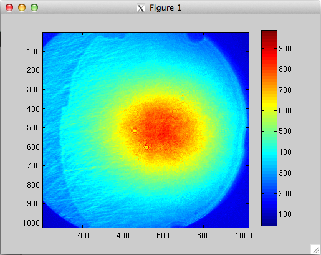Click the x-axis tick label 600
Image resolution: width=321 pixels, height=255 pixels.
163,236
